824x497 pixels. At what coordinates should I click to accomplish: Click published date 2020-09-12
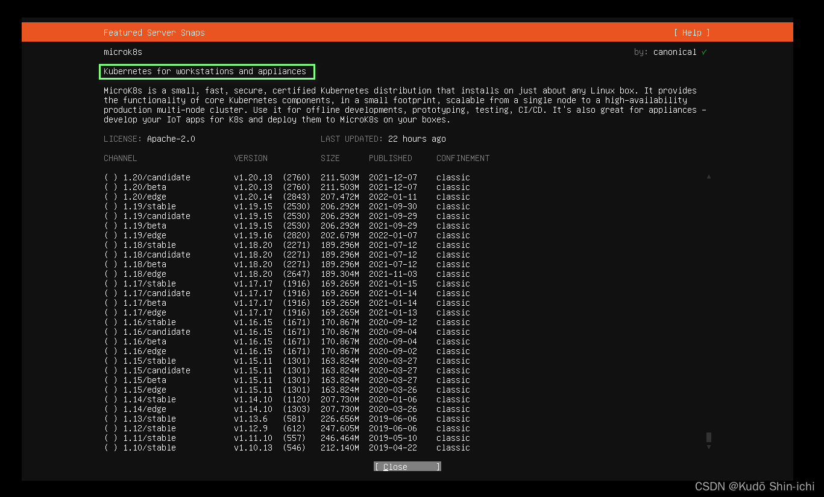[393, 322]
